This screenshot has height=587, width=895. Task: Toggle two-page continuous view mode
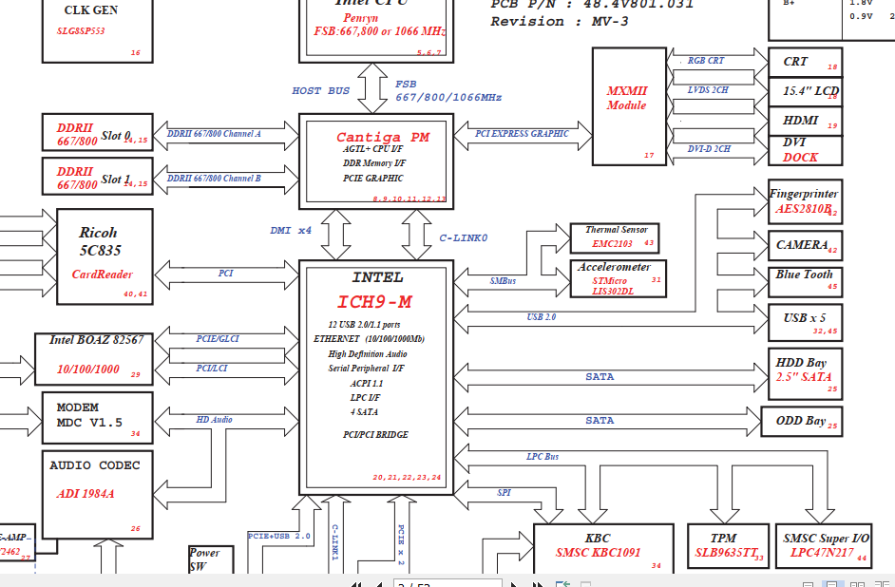[884, 583]
